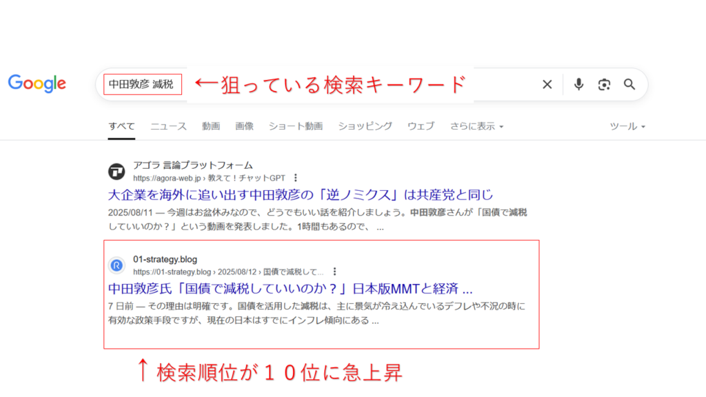
Task: Switch to the ショッピング tab
Action: click(x=365, y=126)
